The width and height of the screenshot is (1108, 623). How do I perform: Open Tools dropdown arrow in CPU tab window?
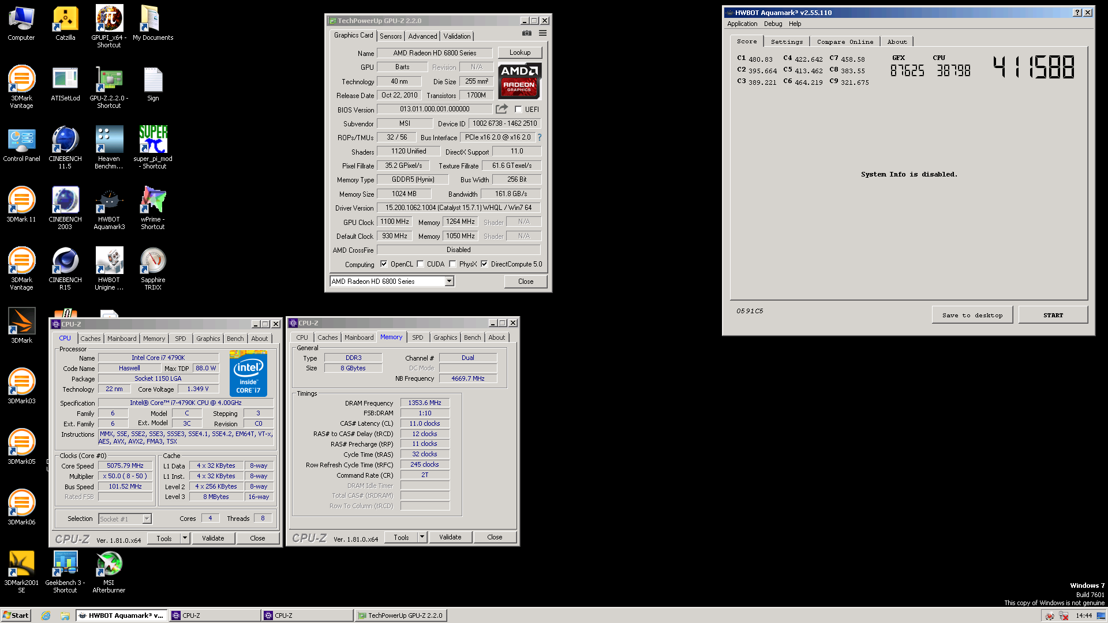185,538
